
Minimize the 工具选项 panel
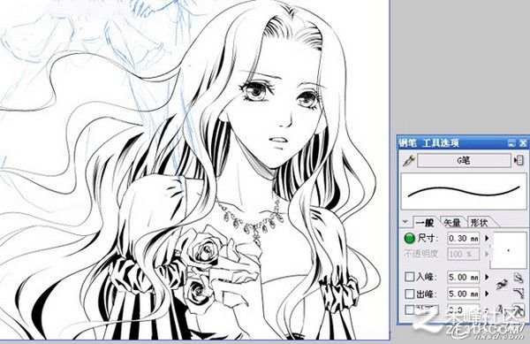coord(511,142)
